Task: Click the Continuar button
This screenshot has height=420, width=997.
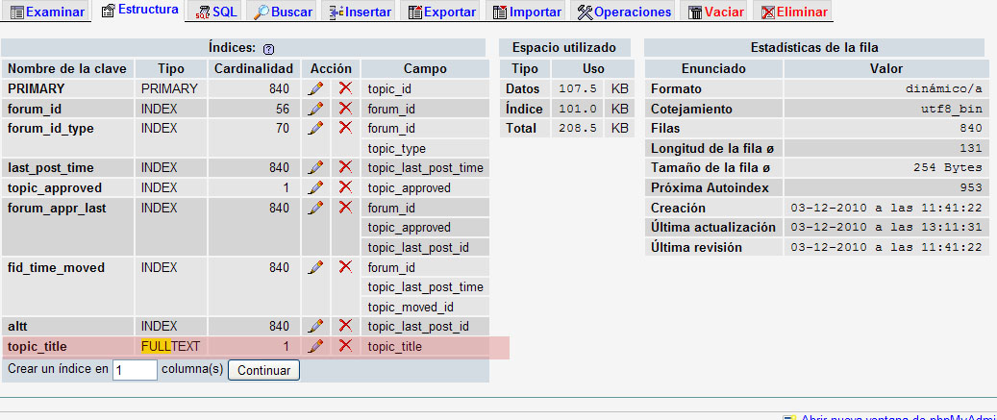Action: click(263, 370)
